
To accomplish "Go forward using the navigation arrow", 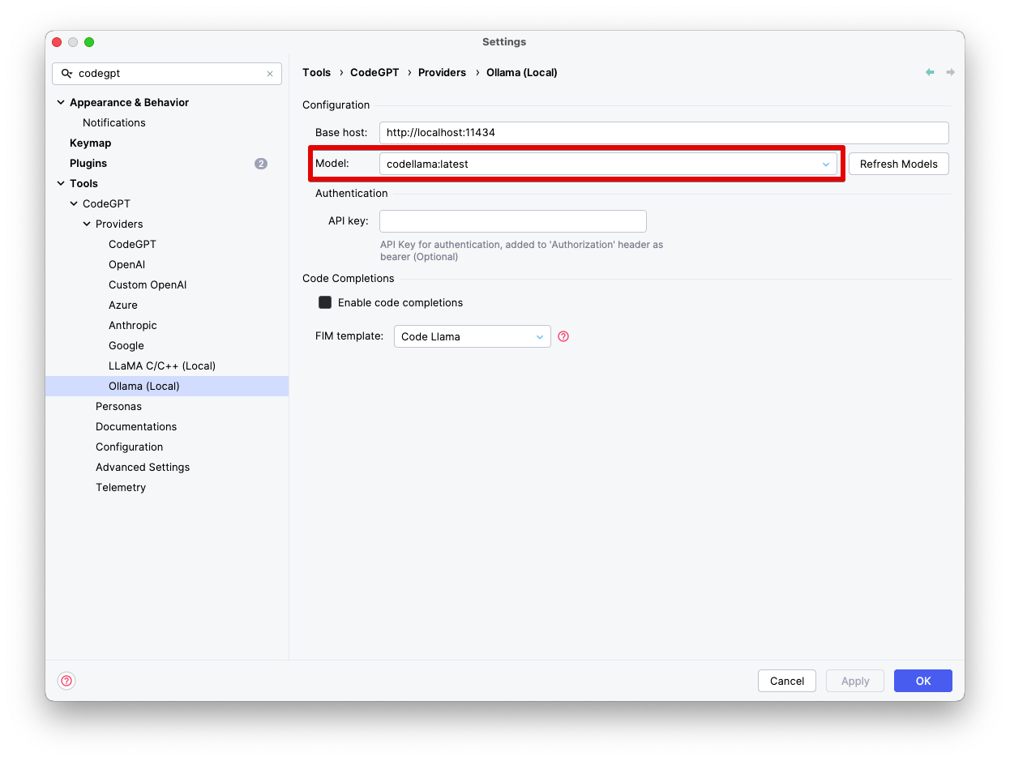I will pyautogui.click(x=950, y=73).
